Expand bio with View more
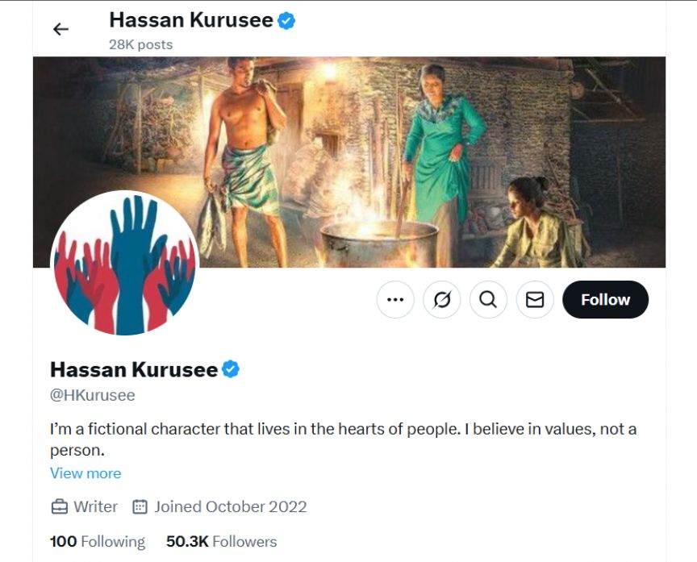The image size is (697, 562). [86, 473]
